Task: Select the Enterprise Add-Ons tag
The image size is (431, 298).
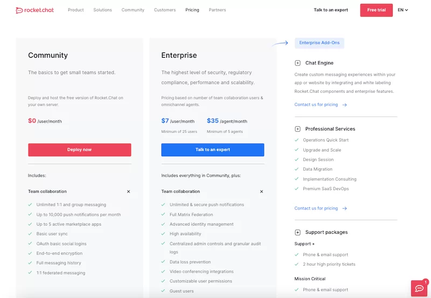Action: pos(319,43)
